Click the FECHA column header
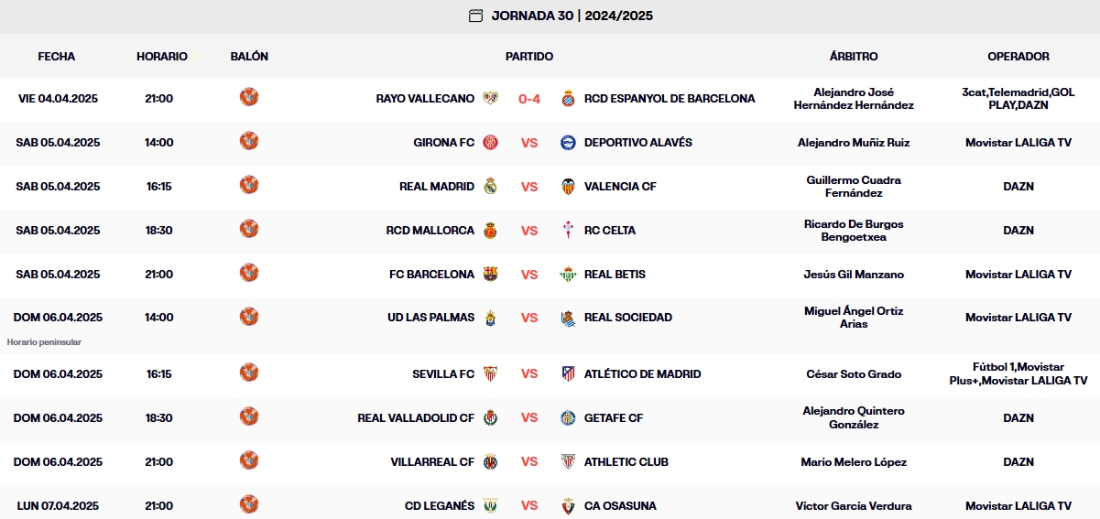Image resolution: width=1100 pixels, height=519 pixels. [x=57, y=57]
